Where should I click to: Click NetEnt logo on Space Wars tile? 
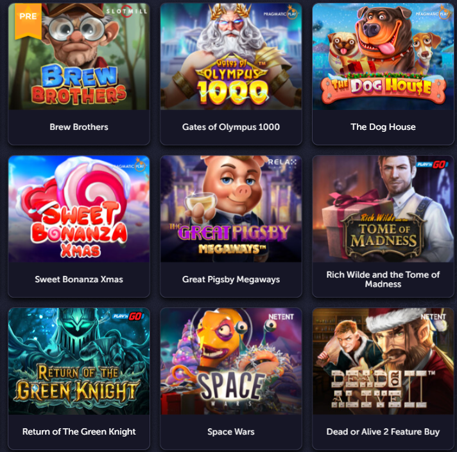[281, 317]
